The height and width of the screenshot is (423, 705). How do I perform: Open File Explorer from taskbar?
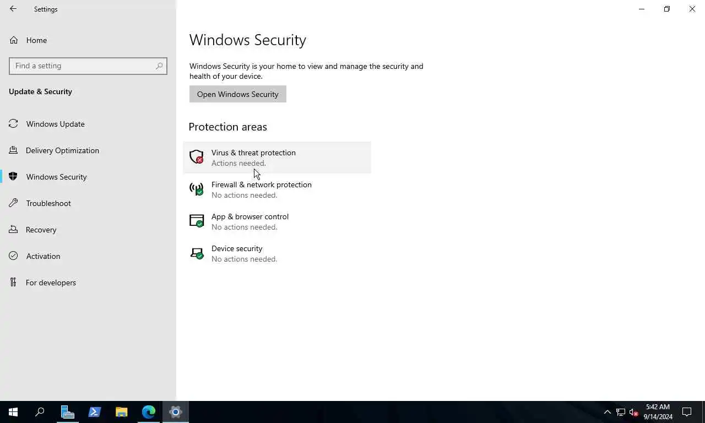click(121, 412)
